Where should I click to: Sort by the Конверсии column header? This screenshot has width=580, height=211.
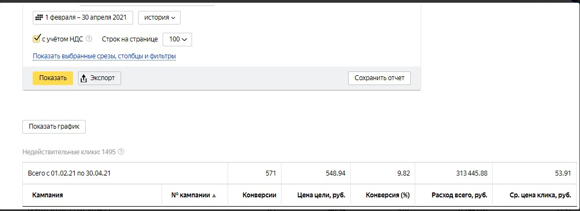pyautogui.click(x=259, y=195)
